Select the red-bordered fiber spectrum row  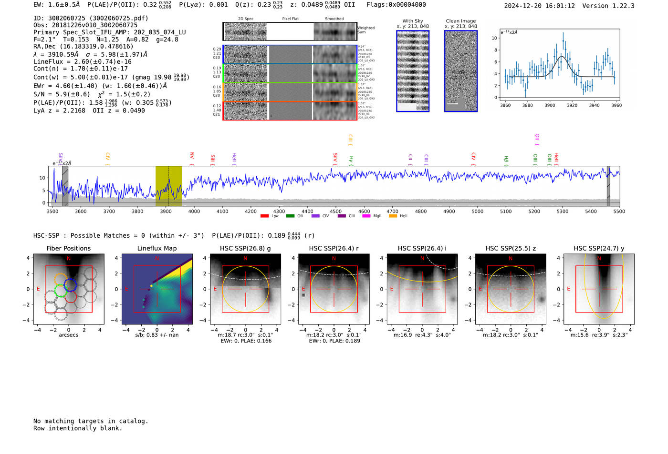point(290,111)
